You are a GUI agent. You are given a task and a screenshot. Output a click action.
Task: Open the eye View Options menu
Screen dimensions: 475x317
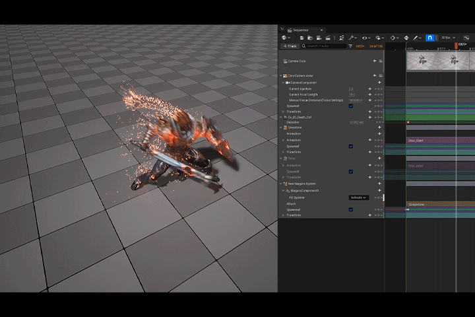[x=366, y=38]
